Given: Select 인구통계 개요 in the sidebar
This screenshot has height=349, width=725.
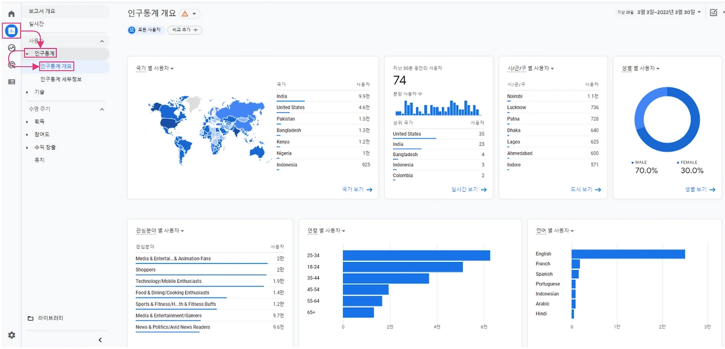Looking at the screenshot, I should click(56, 66).
